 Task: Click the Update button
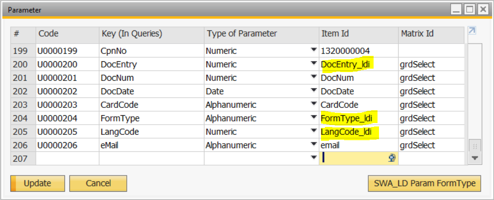[x=37, y=183]
